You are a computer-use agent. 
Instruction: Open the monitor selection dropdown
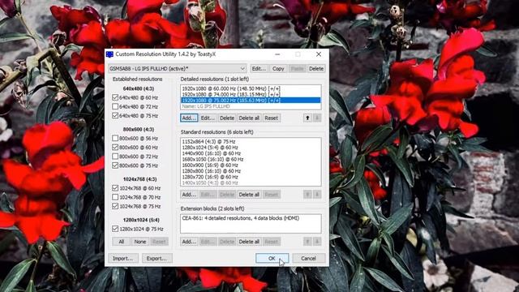pyautogui.click(x=178, y=68)
